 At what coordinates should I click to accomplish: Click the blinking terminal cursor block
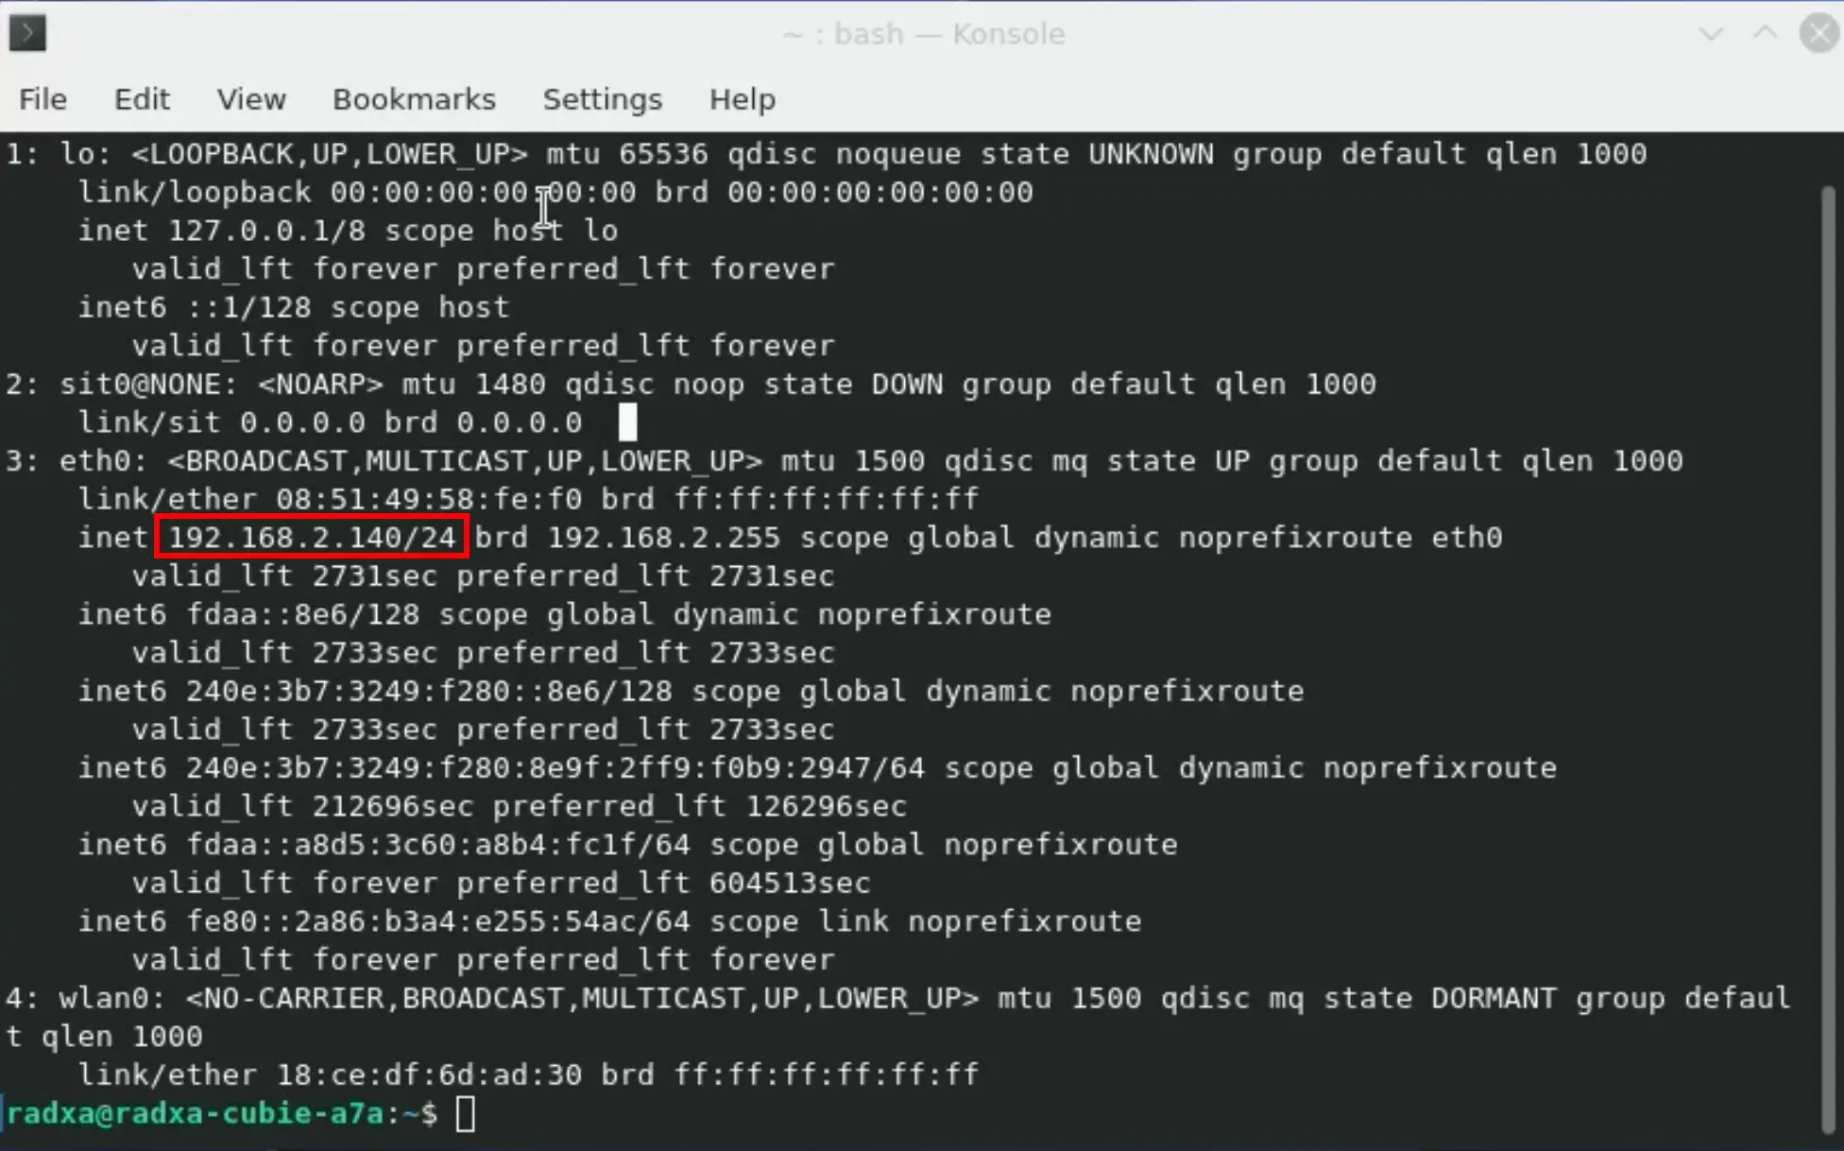click(x=626, y=422)
